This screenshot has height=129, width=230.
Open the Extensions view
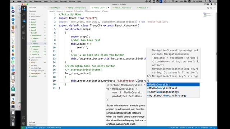[x=24, y=32]
